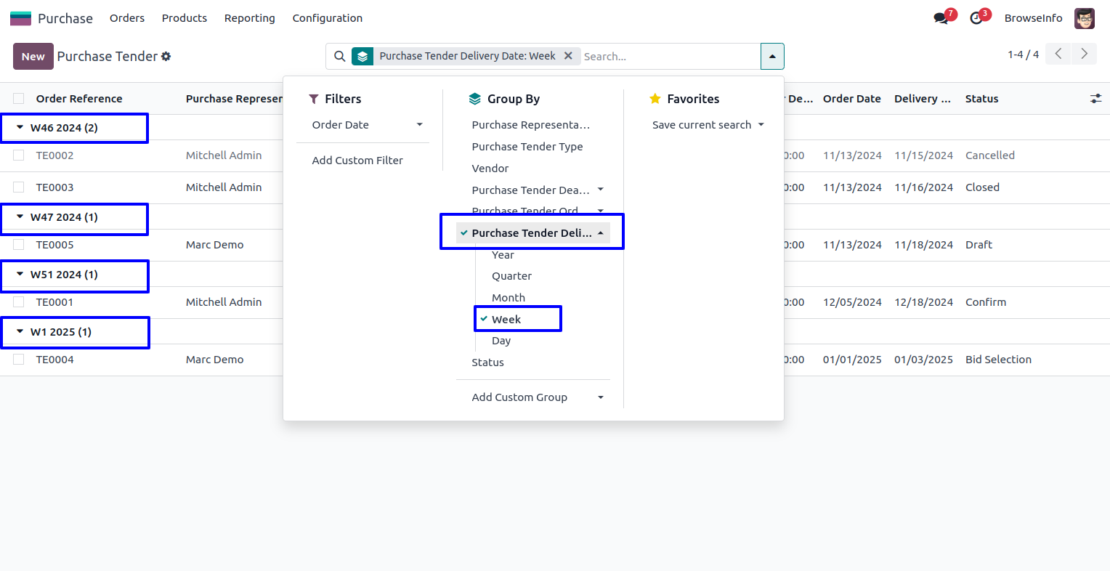Click the Purchase app logo icon
The width and height of the screenshot is (1110, 571).
[x=20, y=18]
